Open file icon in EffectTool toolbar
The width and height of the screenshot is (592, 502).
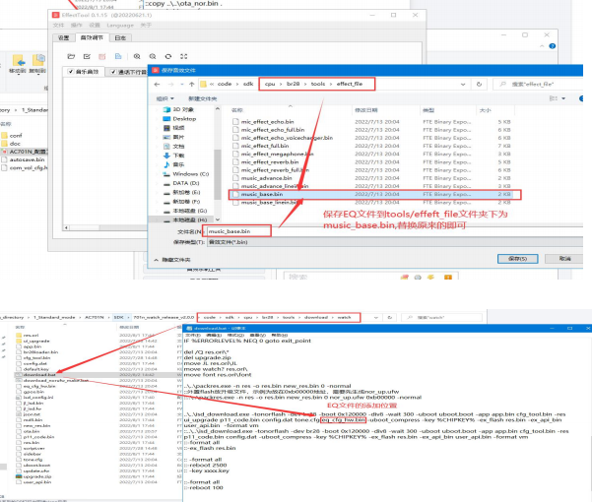pos(71,56)
